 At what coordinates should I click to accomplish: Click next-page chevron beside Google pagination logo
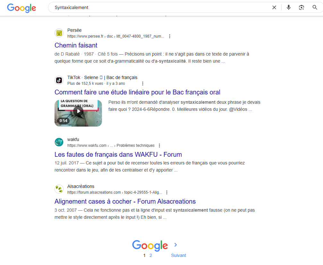click(175, 245)
